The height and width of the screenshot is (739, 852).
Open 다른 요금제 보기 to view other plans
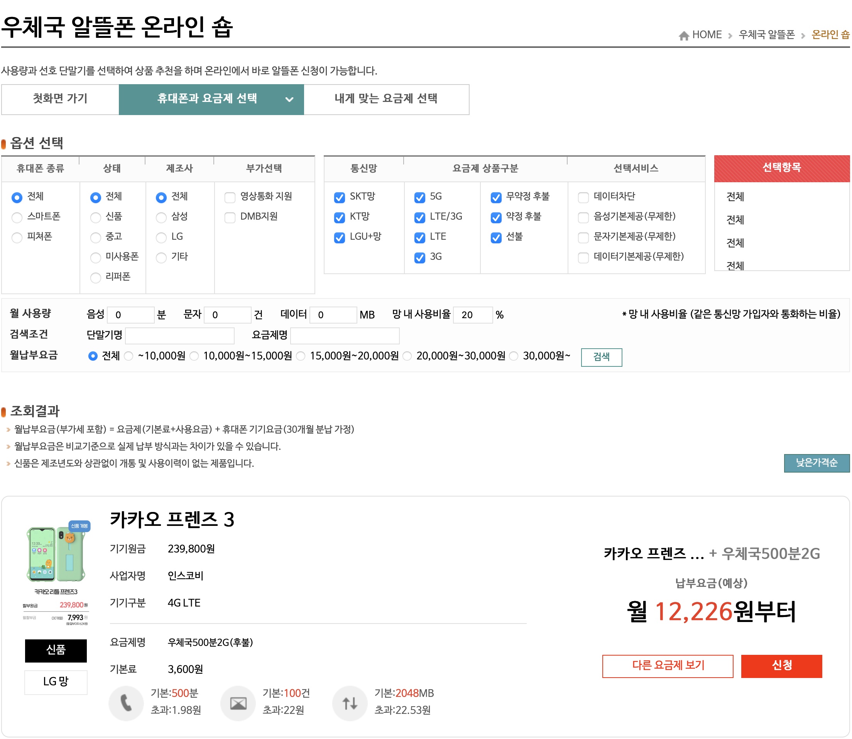pyautogui.click(x=668, y=666)
